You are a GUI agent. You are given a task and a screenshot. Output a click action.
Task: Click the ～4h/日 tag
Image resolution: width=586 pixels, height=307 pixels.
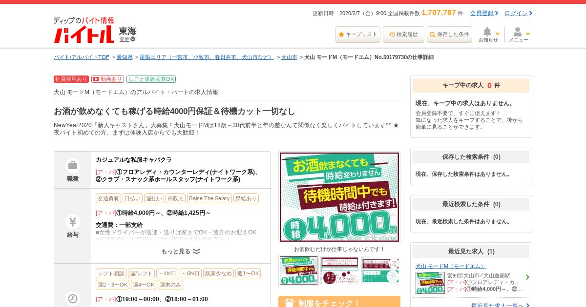(167, 273)
